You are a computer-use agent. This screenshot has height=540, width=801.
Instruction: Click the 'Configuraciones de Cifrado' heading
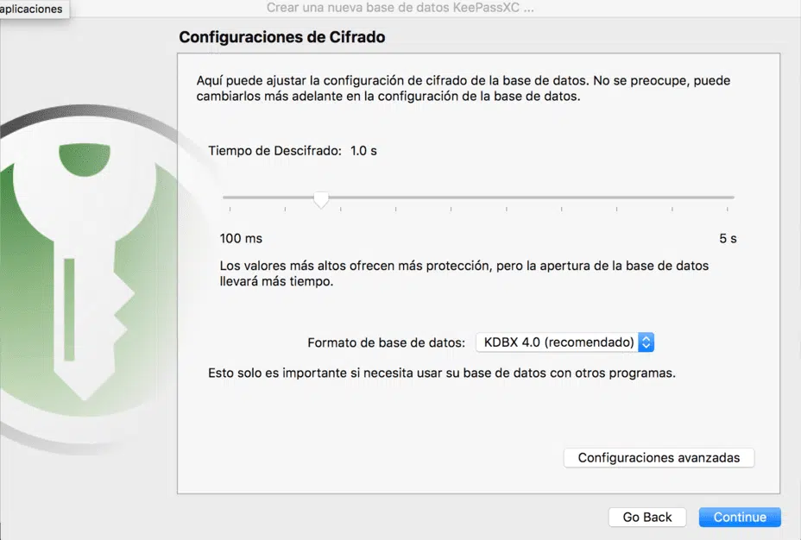point(282,37)
